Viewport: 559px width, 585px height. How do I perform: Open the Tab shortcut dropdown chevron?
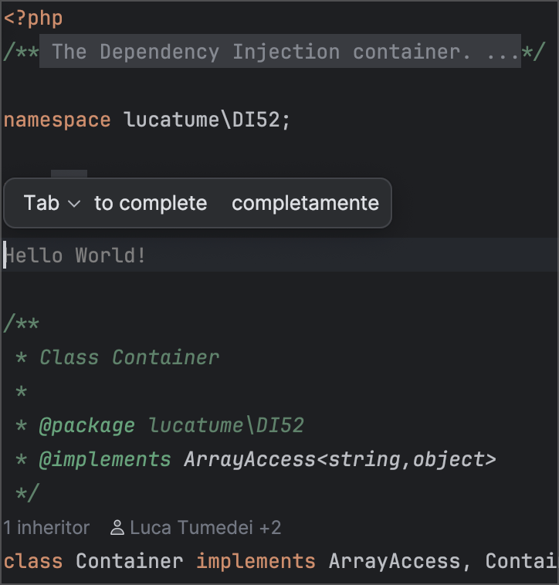[74, 204]
